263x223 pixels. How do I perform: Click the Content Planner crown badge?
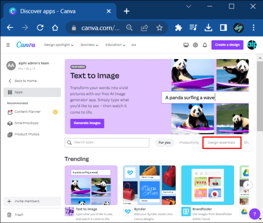tap(55, 112)
